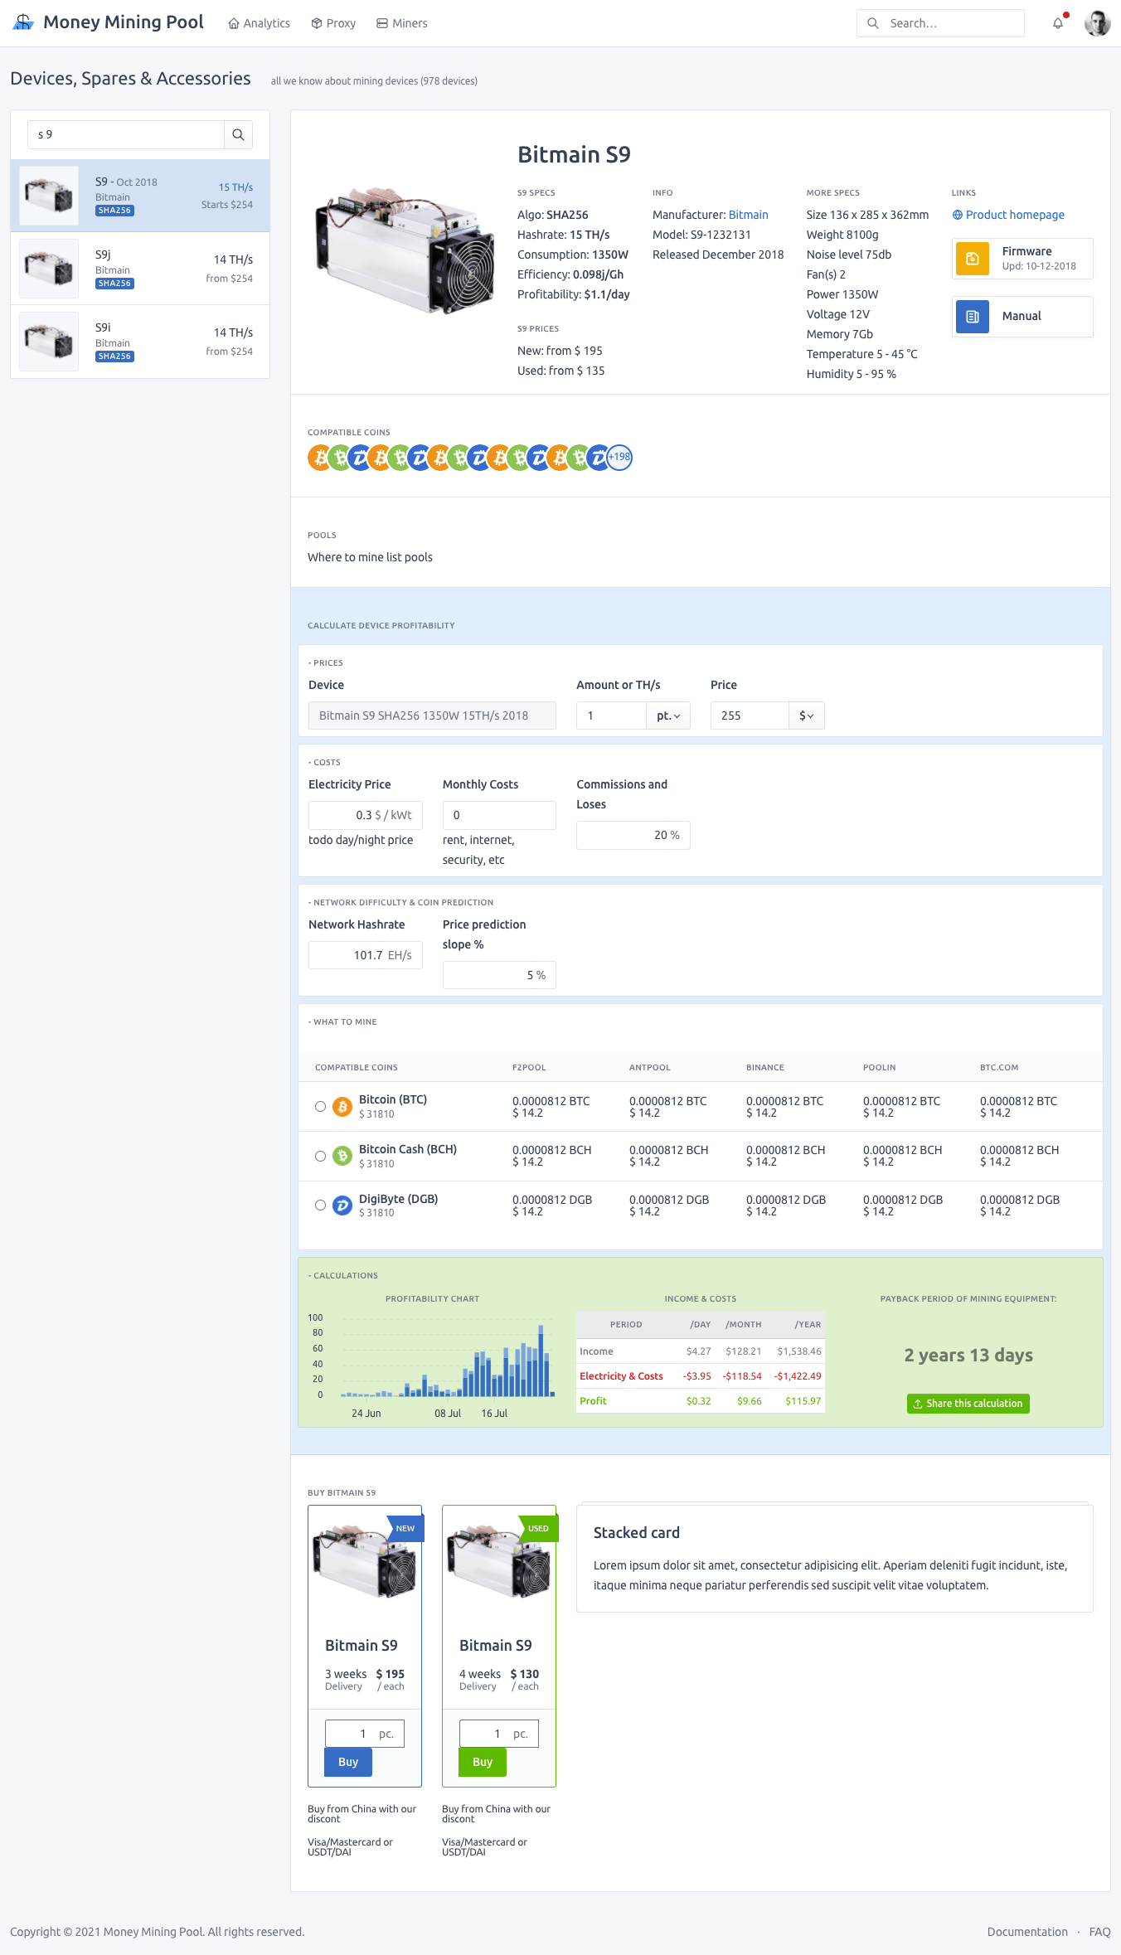Click the Device field Bitmain S9 SHA256
This screenshot has width=1121, height=1955.
coord(432,716)
